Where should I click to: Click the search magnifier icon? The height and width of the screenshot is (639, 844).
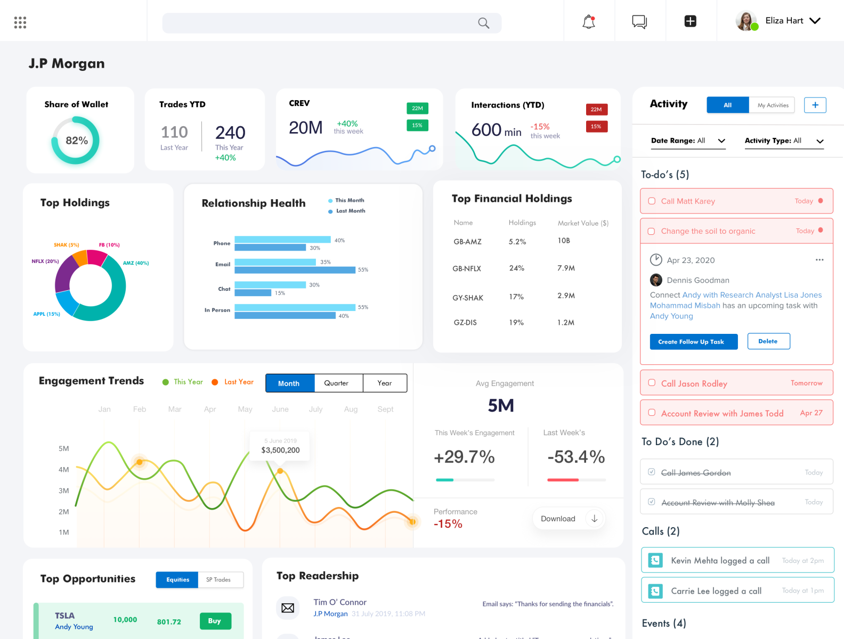tap(484, 23)
